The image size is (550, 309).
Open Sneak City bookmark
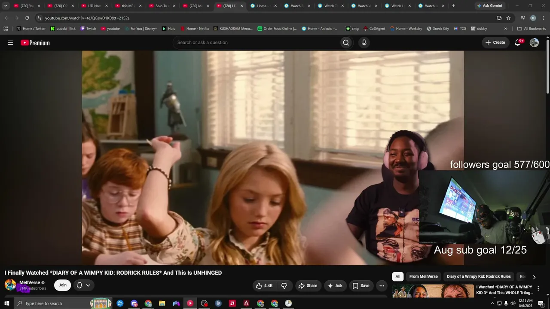pos(438,28)
